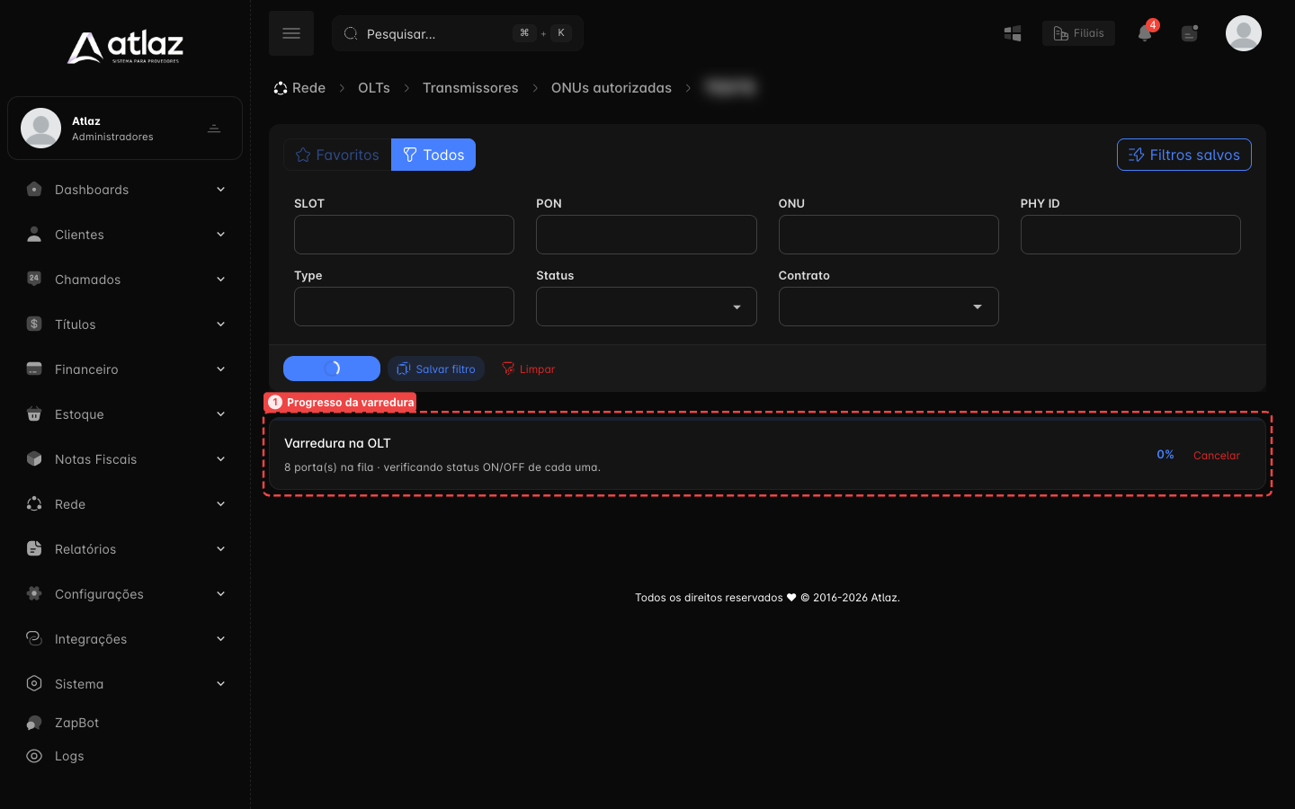Click the Financeiro card icon
The image size is (1295, 809).
[34, 369]
